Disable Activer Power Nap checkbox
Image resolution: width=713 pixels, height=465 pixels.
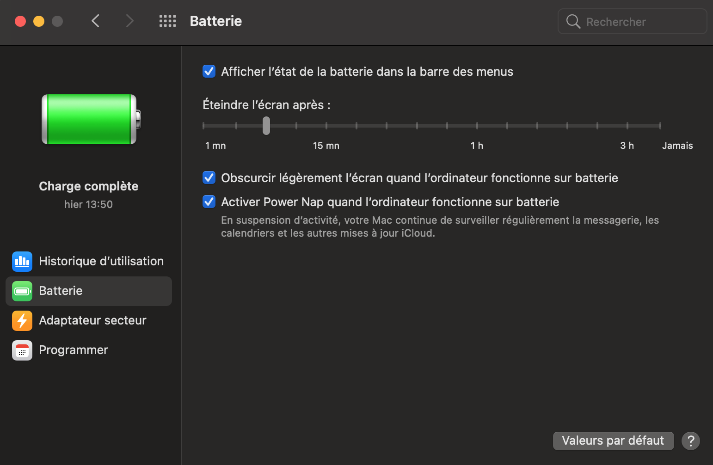tap(209, 202)
